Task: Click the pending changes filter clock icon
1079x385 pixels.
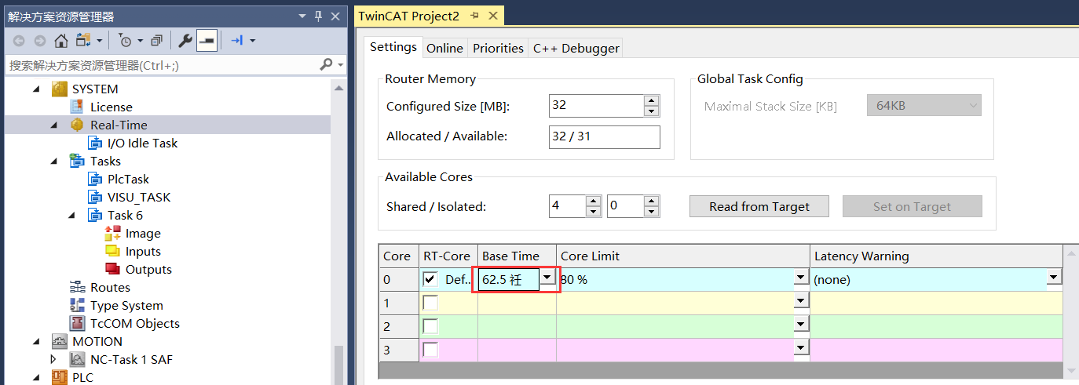Action: coord(126,41)
